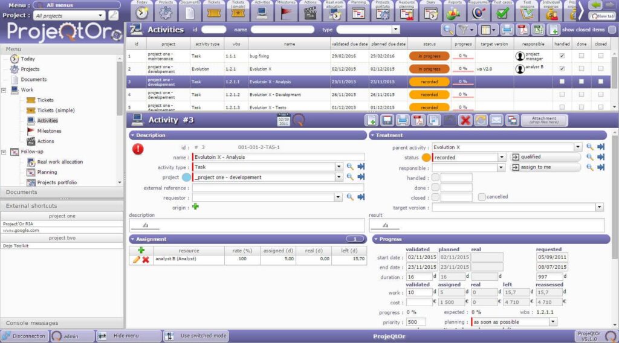Click search magnifier next to activity type field
This screenshot has height=343, width=619.
349,167
